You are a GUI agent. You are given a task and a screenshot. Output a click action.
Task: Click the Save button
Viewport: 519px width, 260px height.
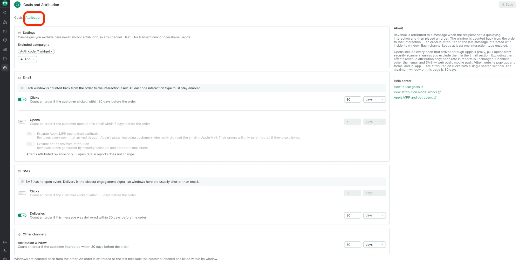[x=507, y=5]
